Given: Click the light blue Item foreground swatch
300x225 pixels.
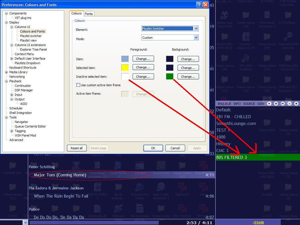Looking at the screenshot, I should pos(125,59).
